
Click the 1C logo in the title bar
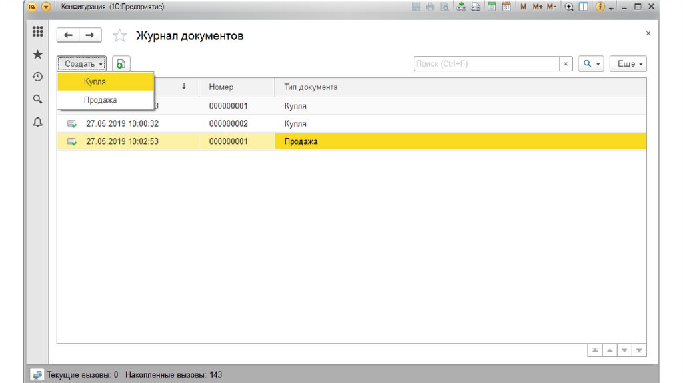click(32, 7)
